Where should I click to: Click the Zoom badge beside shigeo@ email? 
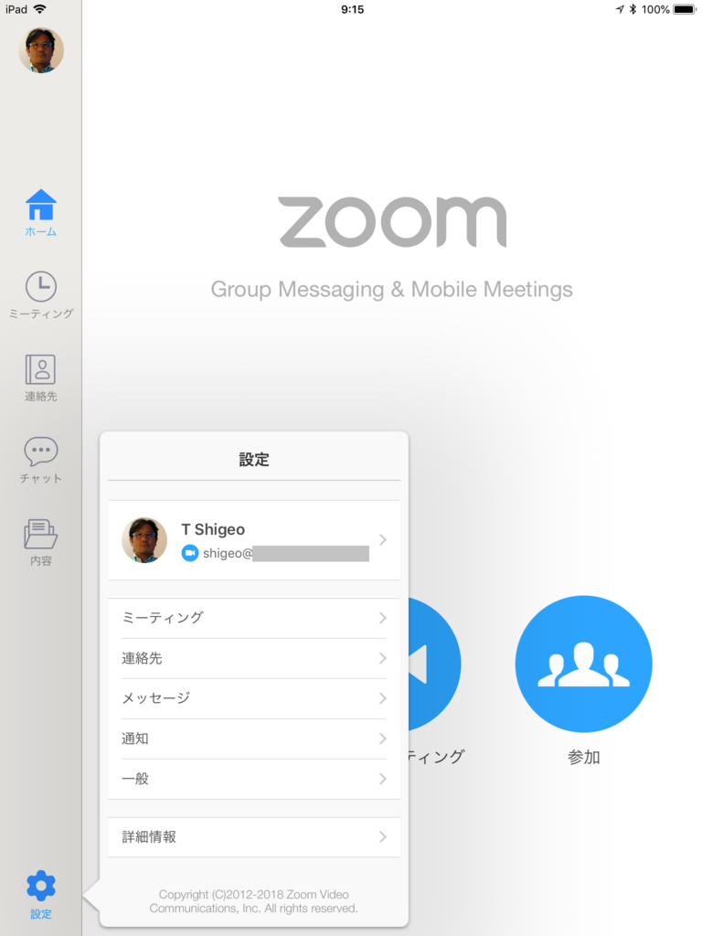point(190,553)
